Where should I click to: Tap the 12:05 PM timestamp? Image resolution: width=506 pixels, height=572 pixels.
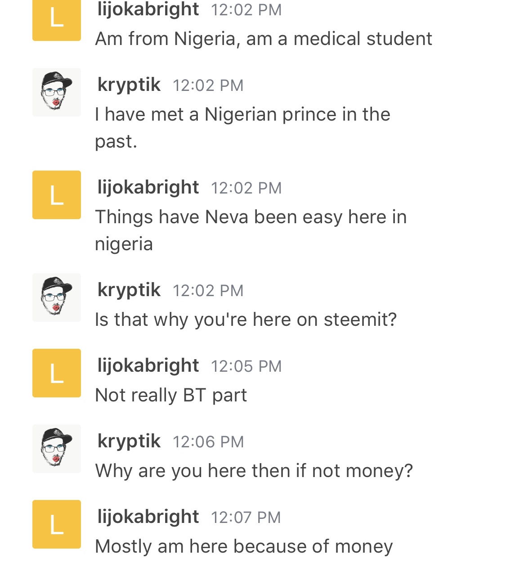(246, 366)
